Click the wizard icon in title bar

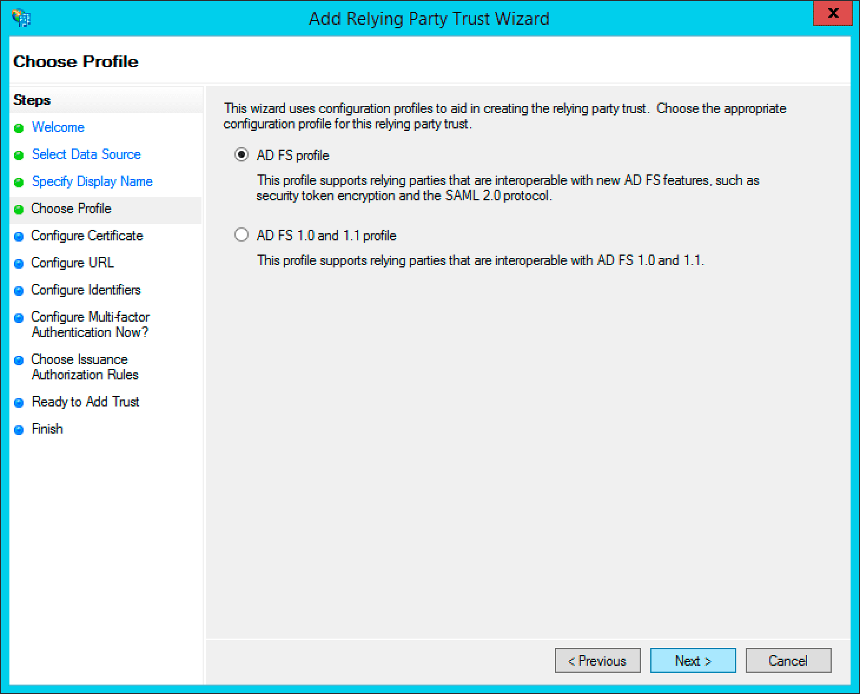21,18
